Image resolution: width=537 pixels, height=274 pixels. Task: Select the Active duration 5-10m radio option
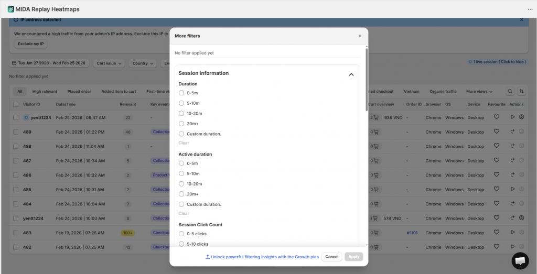pos(181,173)
